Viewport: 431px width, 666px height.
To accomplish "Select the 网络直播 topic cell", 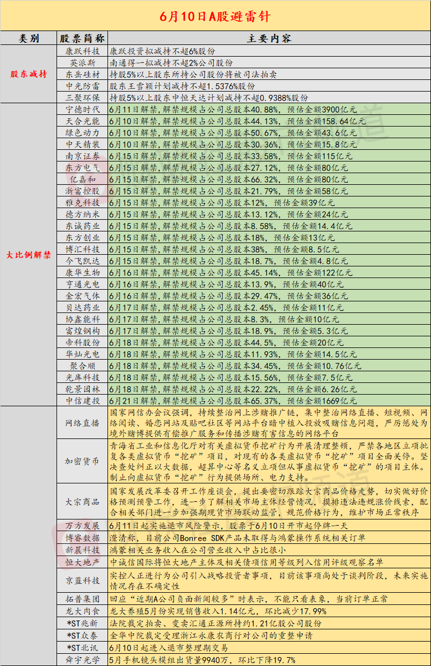I will tap(83, 422).
